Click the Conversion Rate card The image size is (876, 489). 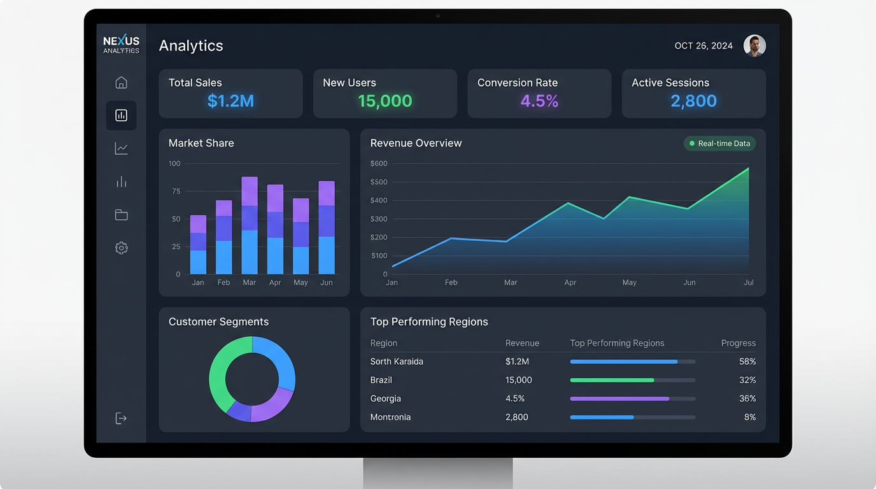[539, 92]
